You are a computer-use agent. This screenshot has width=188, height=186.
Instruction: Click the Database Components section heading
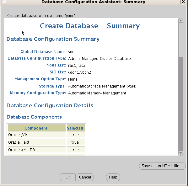point(34,117)
